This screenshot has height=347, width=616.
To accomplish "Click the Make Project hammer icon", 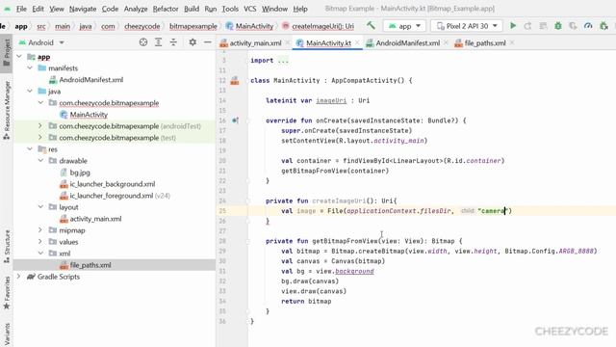I will (x=371, y=26).
